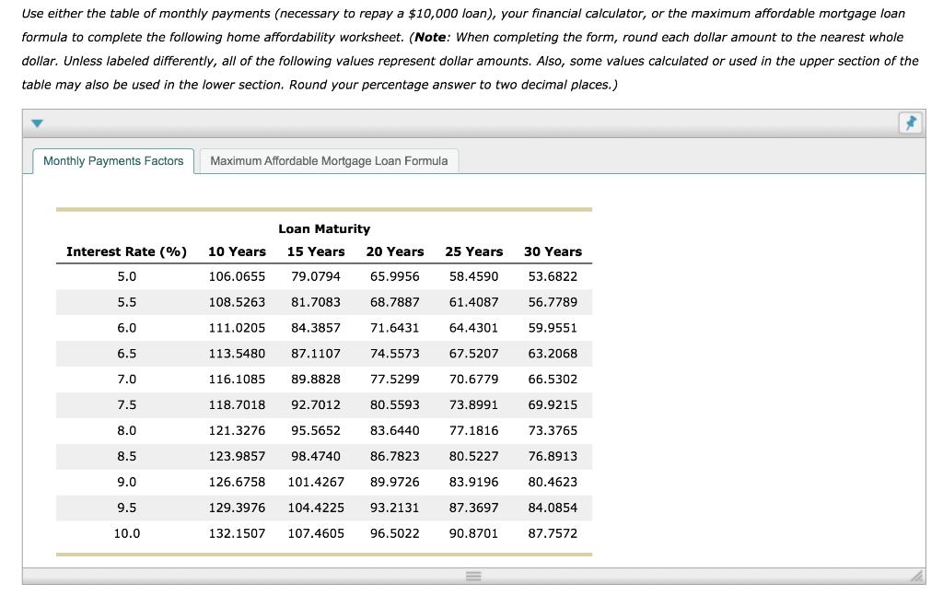Image resolution: width=943 pixels, height=596 pixels.
Task: Click the Loan Maturity heading
Action: [x=324, y=228]
